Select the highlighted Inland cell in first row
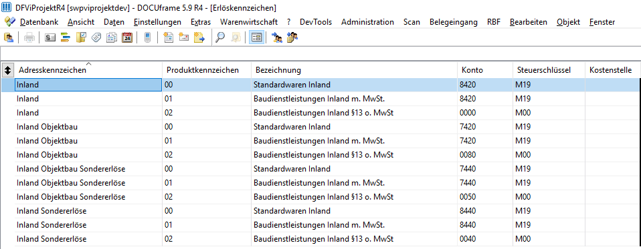This screenshot has width=641, height=249. (x=88, y=85)
